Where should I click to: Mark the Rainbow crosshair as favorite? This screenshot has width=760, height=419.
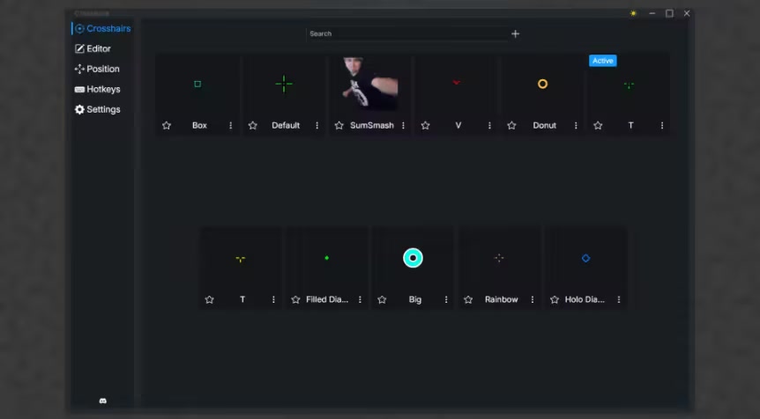[468, 299]
